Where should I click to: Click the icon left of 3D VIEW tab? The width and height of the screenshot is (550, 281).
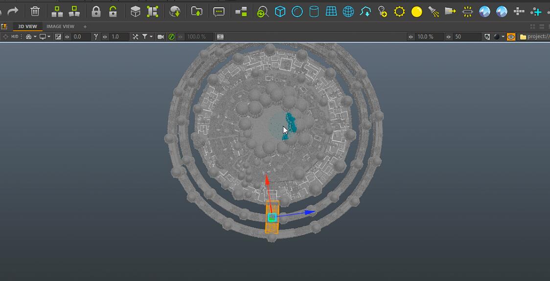coord(4,26)
